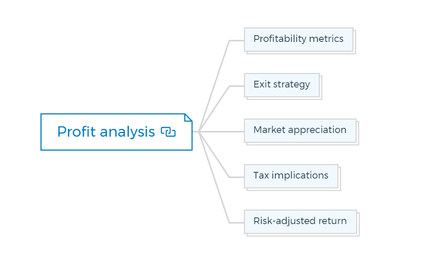Image resolution: width=422 pixels, height=265 pixels.
Task: Select the Profit analysis title text
Action: click(x=106, y=132)
